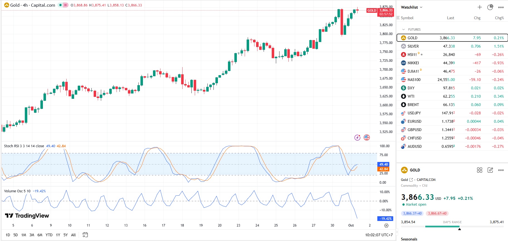Screen dimensions: 508x241
Task: Open the timezone menu showing UTC+7
Action: (379, 235)
